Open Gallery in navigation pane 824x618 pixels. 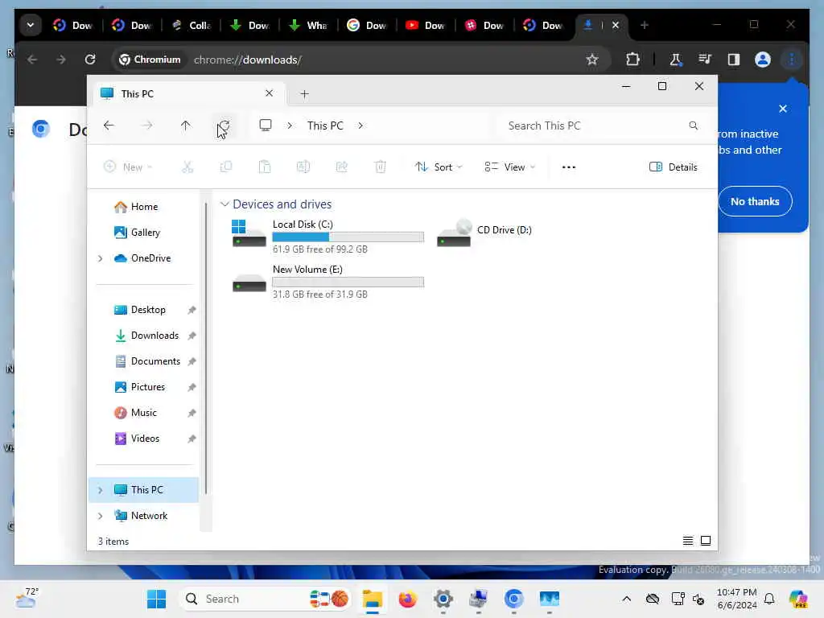(145, 233)
